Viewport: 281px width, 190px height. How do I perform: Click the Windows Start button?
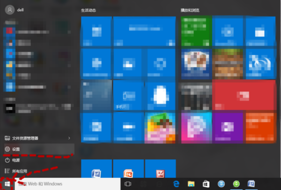pyautogui.click(x=7, y=184)
